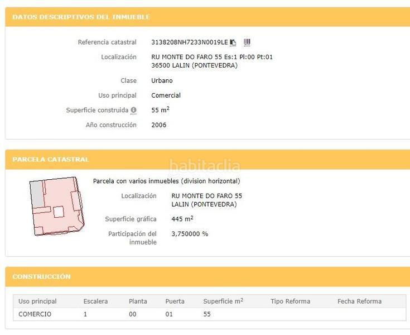Click the 3,750000 % participation value

click(190, 234)
